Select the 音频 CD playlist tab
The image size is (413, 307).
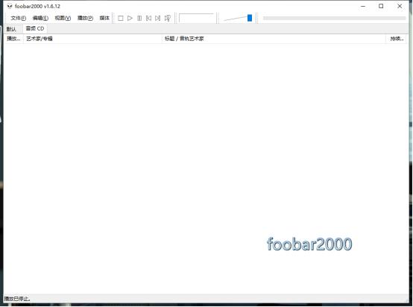[x=35, y=28]
